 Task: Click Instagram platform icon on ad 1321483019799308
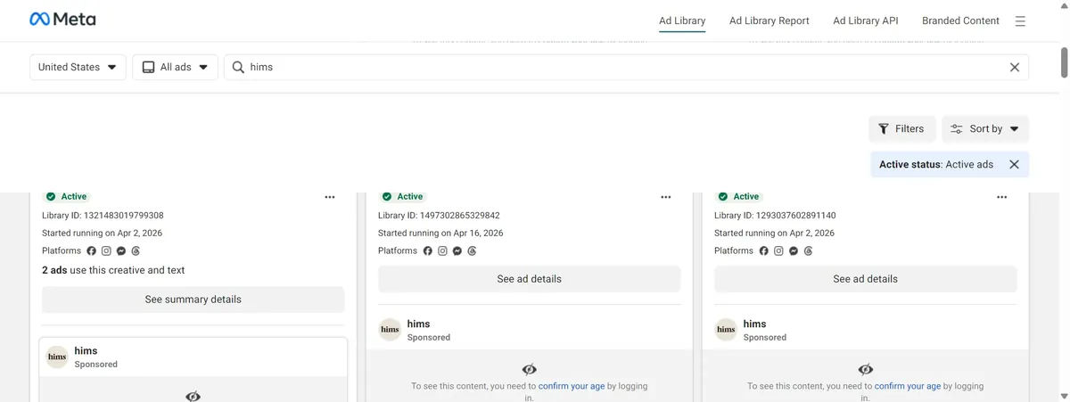point(106,251)
